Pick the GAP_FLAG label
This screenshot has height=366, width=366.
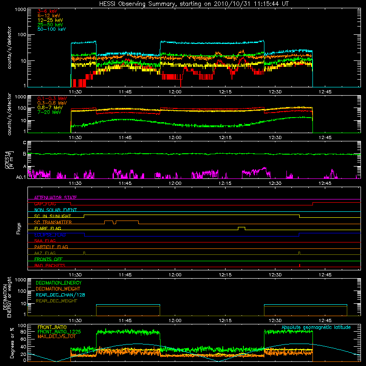45,204
